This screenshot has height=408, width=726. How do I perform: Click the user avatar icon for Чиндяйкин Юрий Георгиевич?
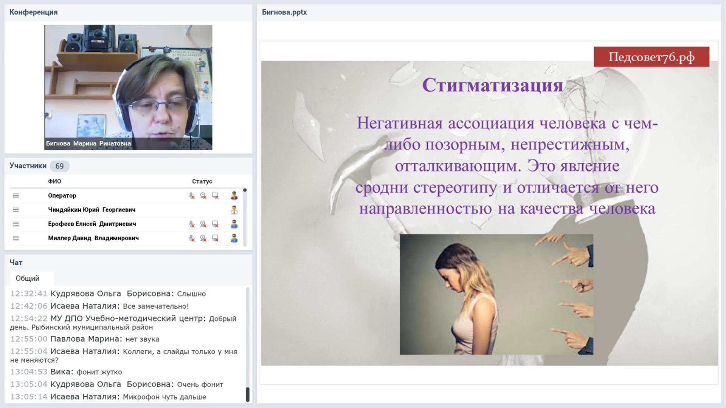pyautogui.click(x=234, y=210)
